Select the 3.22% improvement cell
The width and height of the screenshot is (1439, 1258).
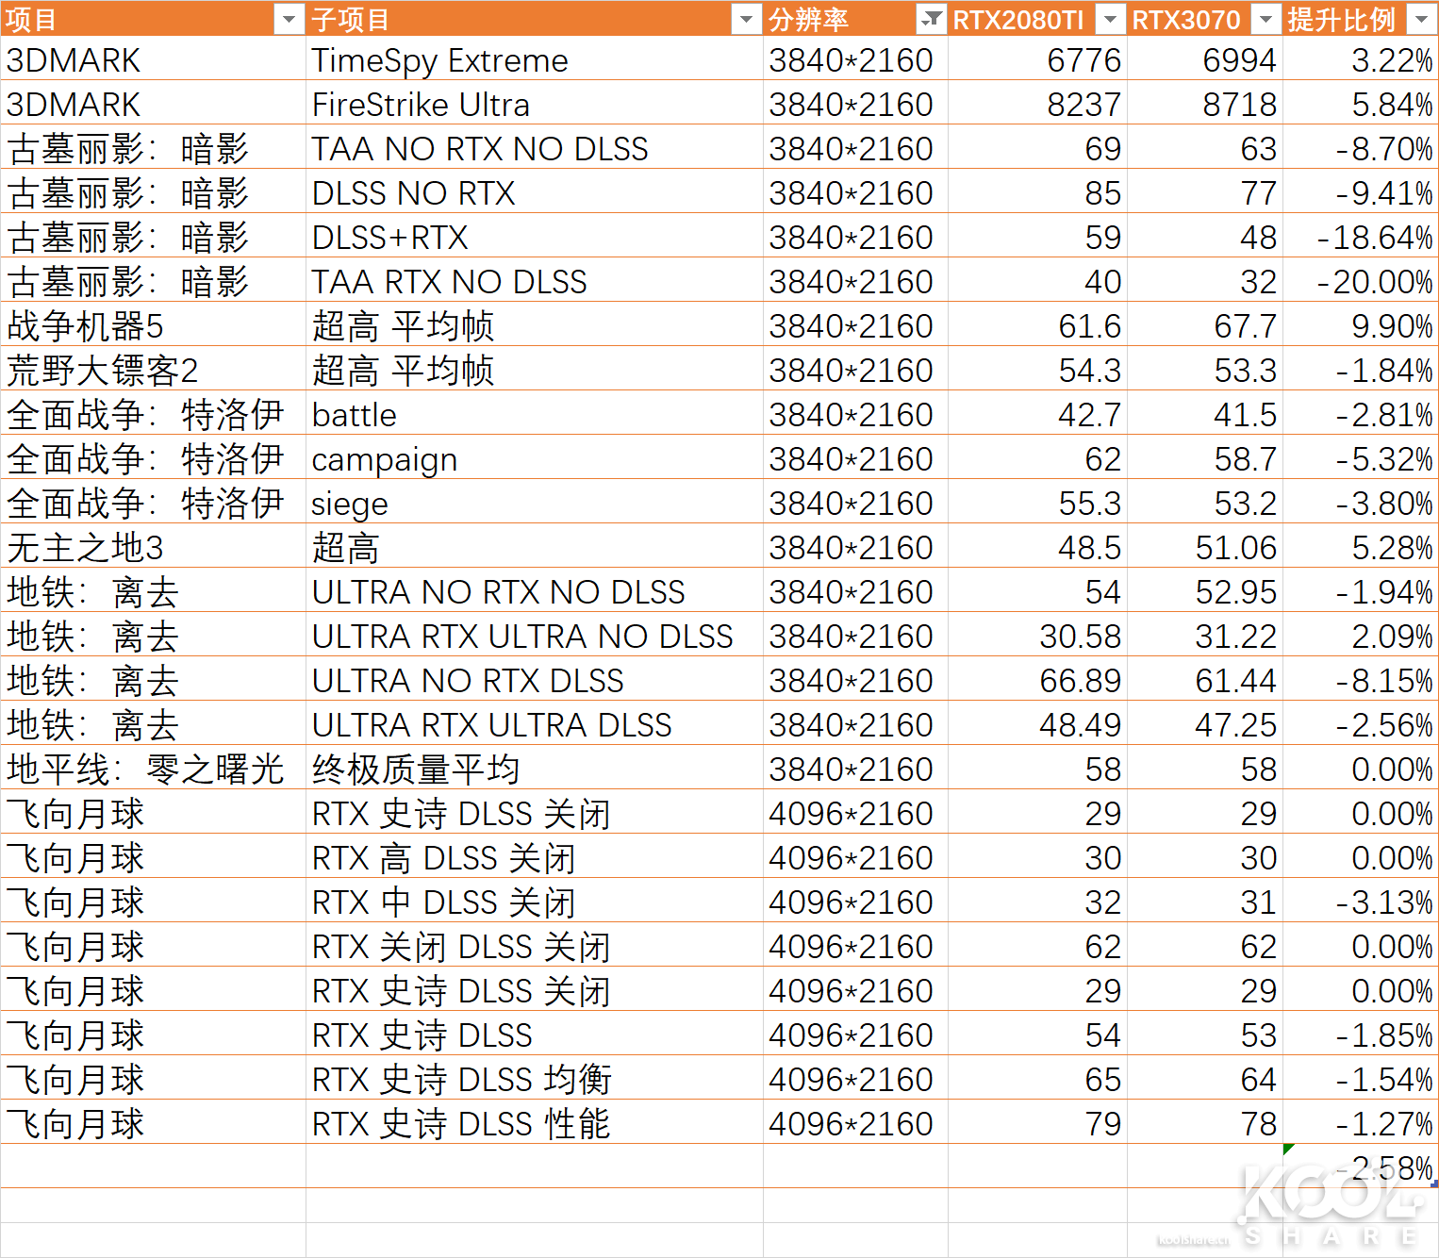[x=1361, y=58]
